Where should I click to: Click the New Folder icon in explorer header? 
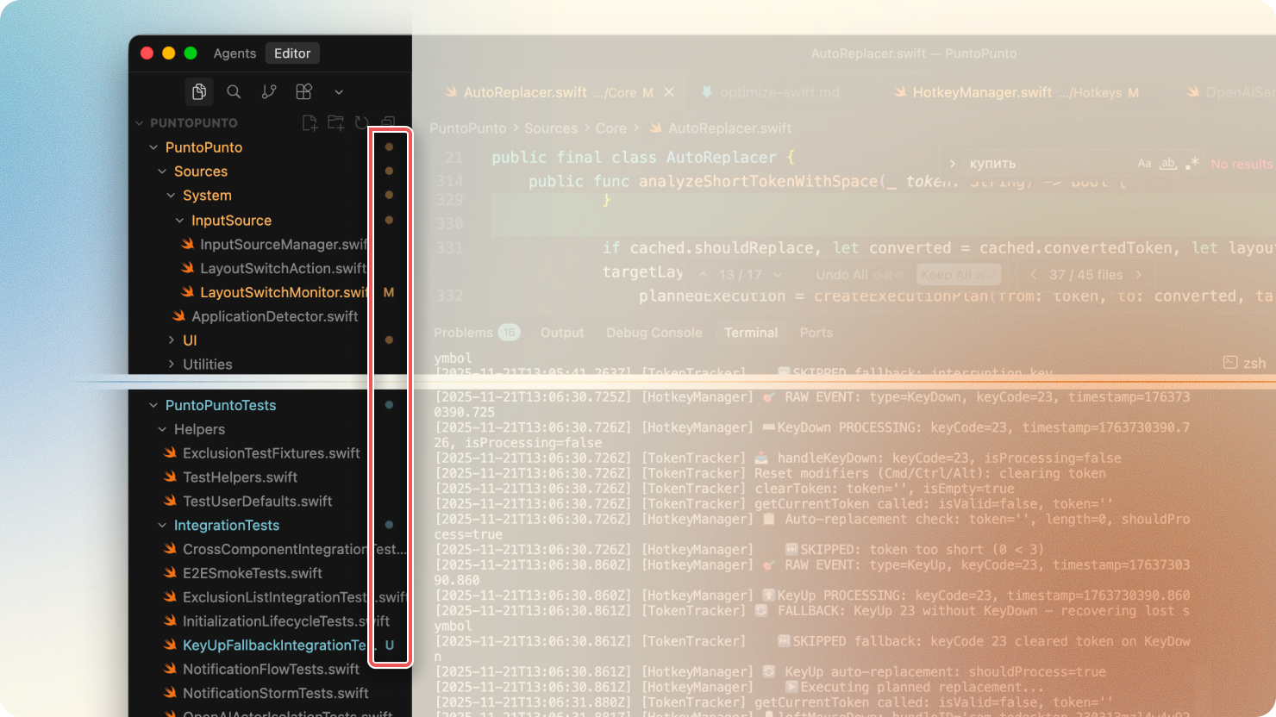(335, 123)
